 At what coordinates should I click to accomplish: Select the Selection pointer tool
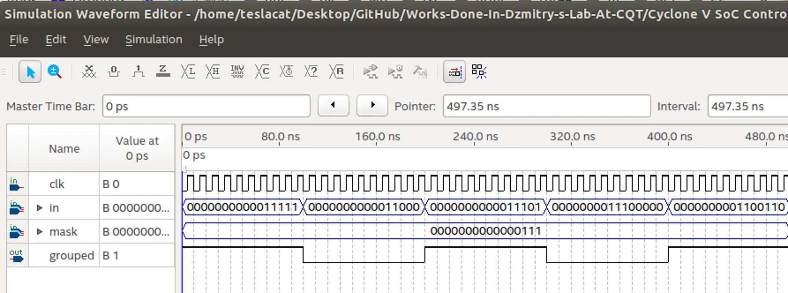[x=30, y=72]
